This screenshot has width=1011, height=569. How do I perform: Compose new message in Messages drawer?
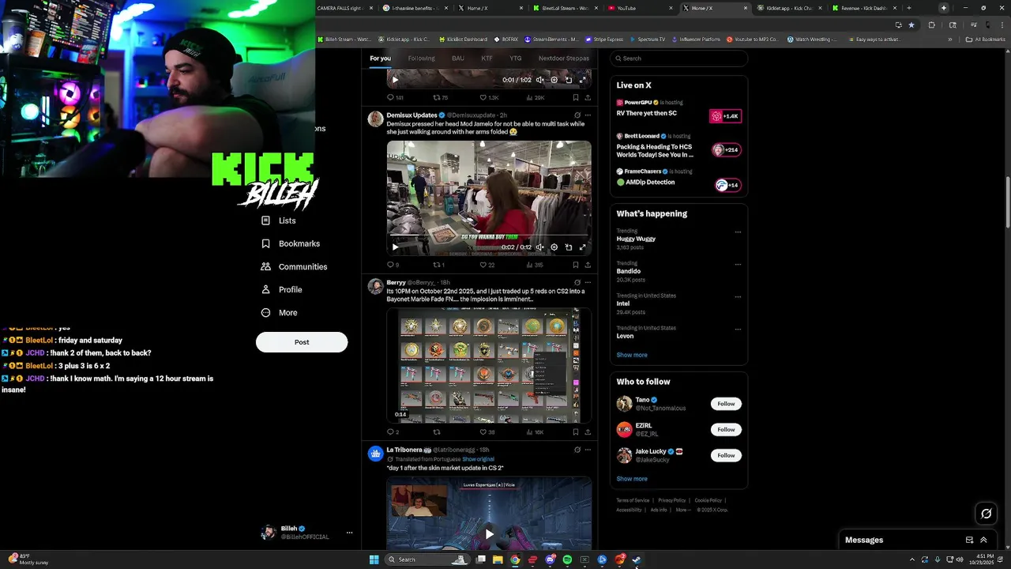pos(969,540)
